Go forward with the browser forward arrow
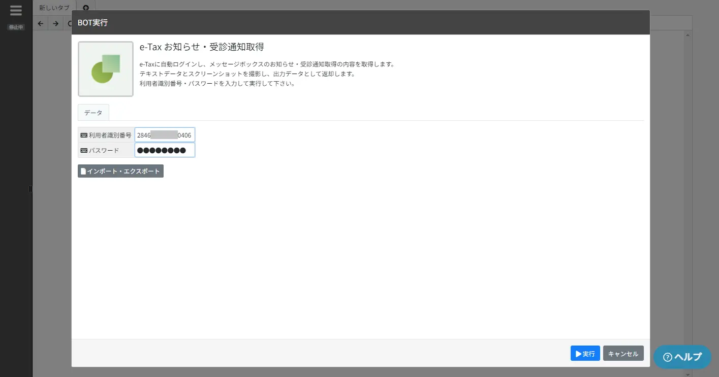This screenshot has height=377, width=719. point(56,23)
